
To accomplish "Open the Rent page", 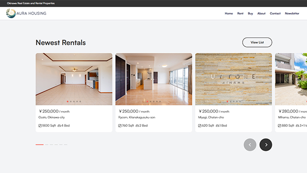I will point(240,13).
